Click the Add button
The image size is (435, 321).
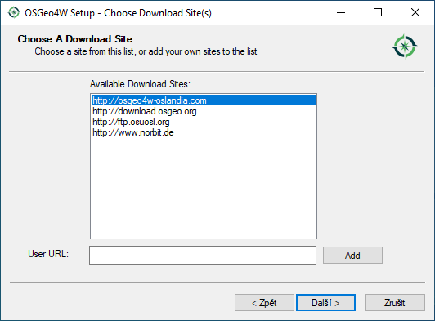click(352, 256)
